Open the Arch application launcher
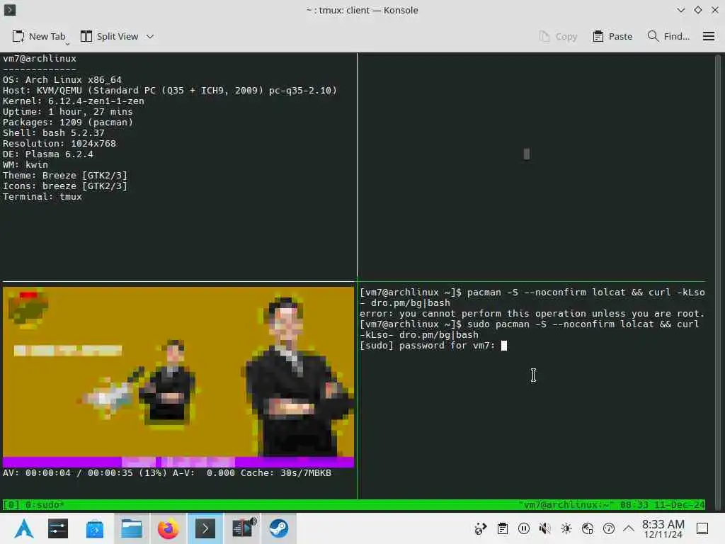The width and height of the screenshot is (725, 544). pyautogui.click(x=23, y=528)
